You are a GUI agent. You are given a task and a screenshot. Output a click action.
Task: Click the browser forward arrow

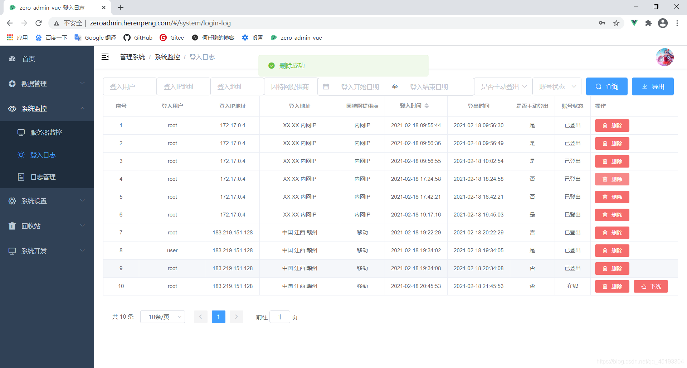coord(24,23)
